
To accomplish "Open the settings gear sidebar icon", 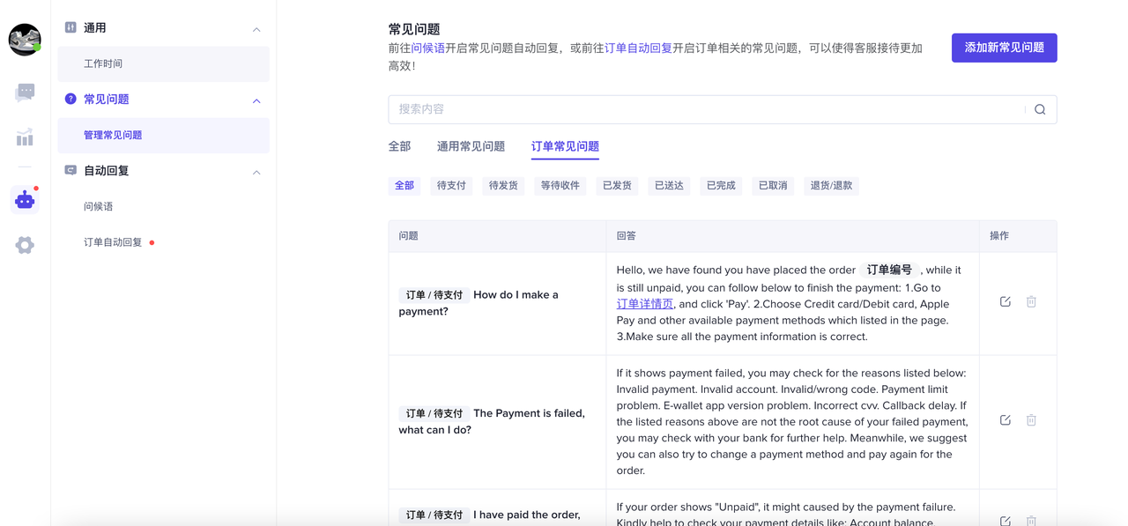I will [25, 245].
